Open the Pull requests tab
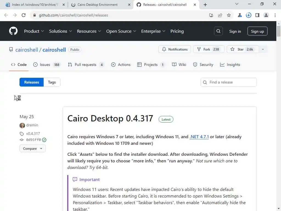 pyautogui.click(x=86, y=65)
